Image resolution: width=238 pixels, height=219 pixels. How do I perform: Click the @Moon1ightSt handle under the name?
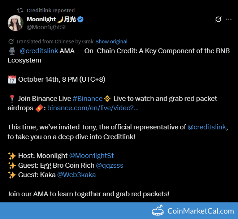46,27
